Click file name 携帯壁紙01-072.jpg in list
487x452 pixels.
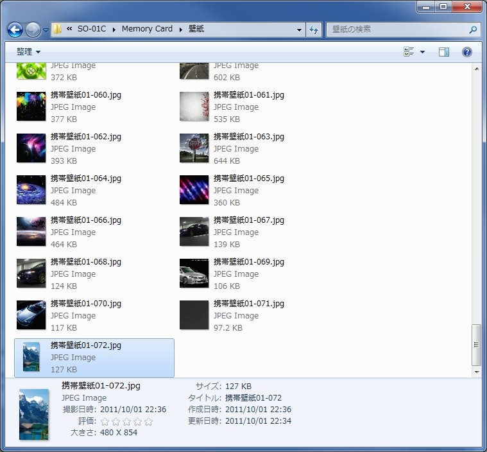[x=86, y=345]
